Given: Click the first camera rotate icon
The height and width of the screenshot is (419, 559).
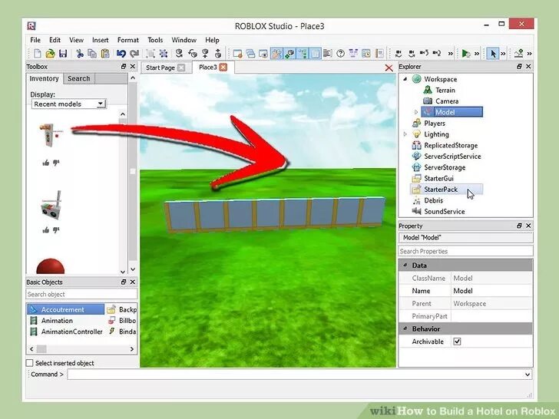Looking at the screenshot, I should pos(399,54).
